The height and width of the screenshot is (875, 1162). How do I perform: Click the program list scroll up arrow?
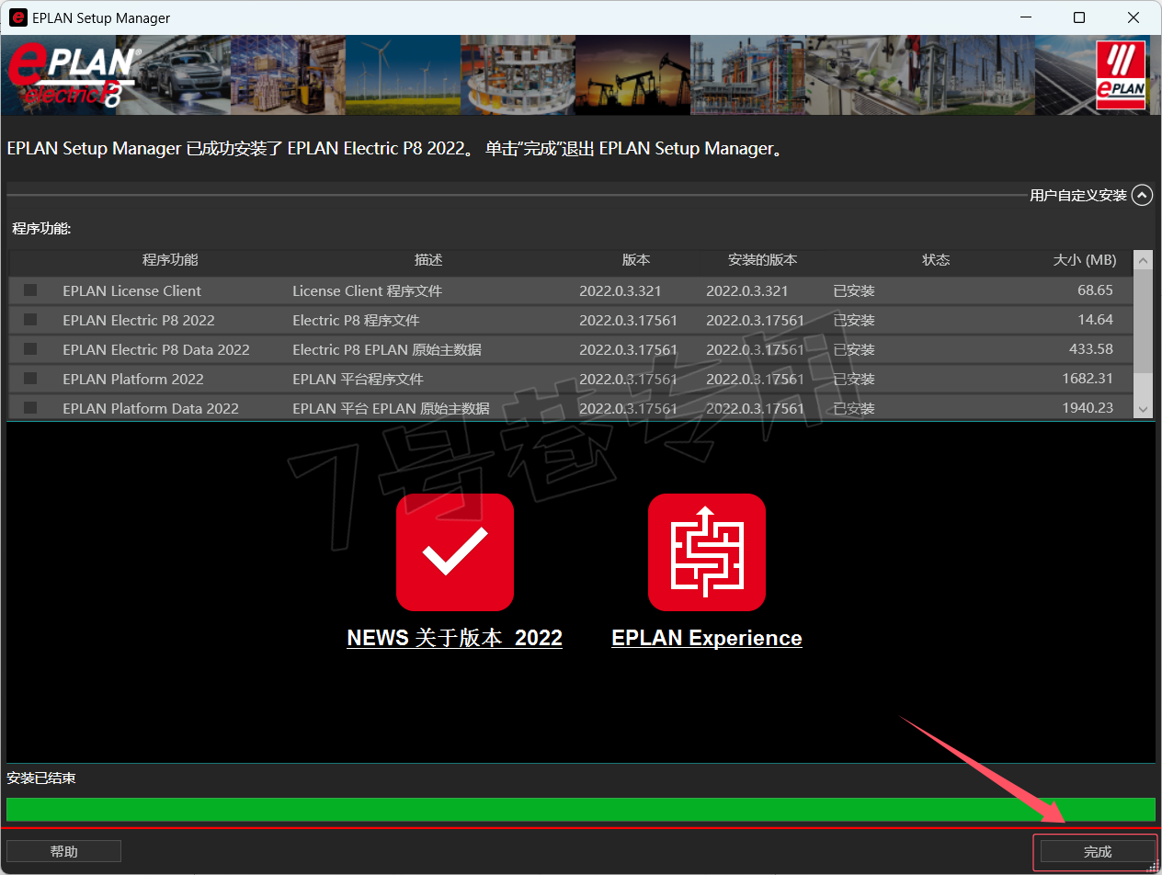1143,261
